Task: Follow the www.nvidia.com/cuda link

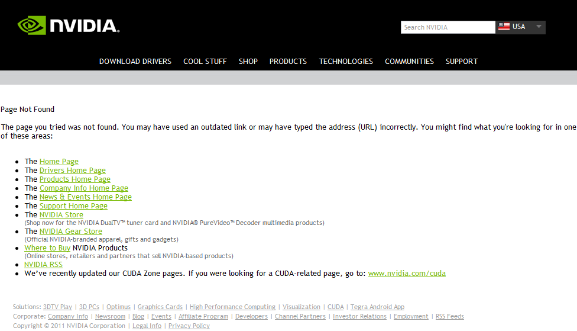Action: click(x=407, y=273)
